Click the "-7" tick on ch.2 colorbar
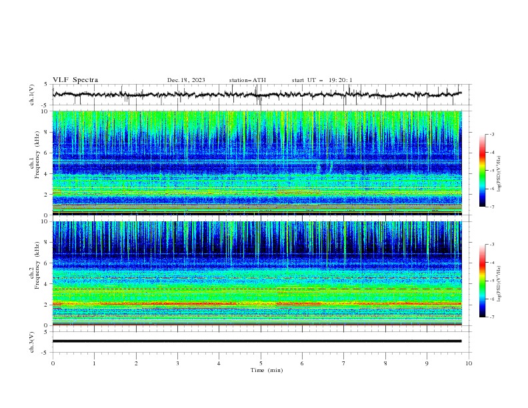 pyautogui.click(x=492, y=317)
